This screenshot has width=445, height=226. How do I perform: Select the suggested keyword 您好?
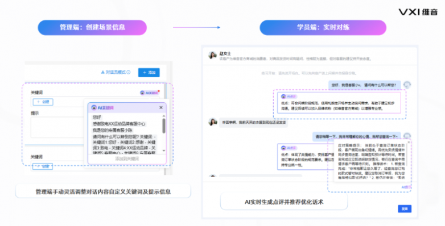tap(97, 117)
